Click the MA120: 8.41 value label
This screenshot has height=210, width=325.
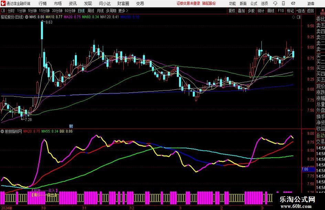click(109, 17)
